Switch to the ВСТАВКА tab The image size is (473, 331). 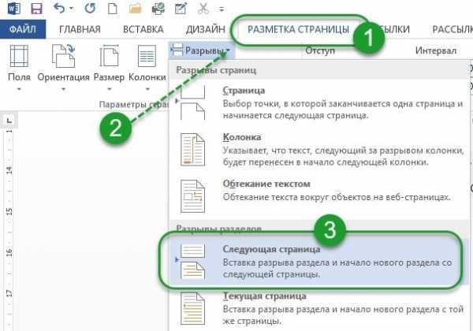[147, 30]
